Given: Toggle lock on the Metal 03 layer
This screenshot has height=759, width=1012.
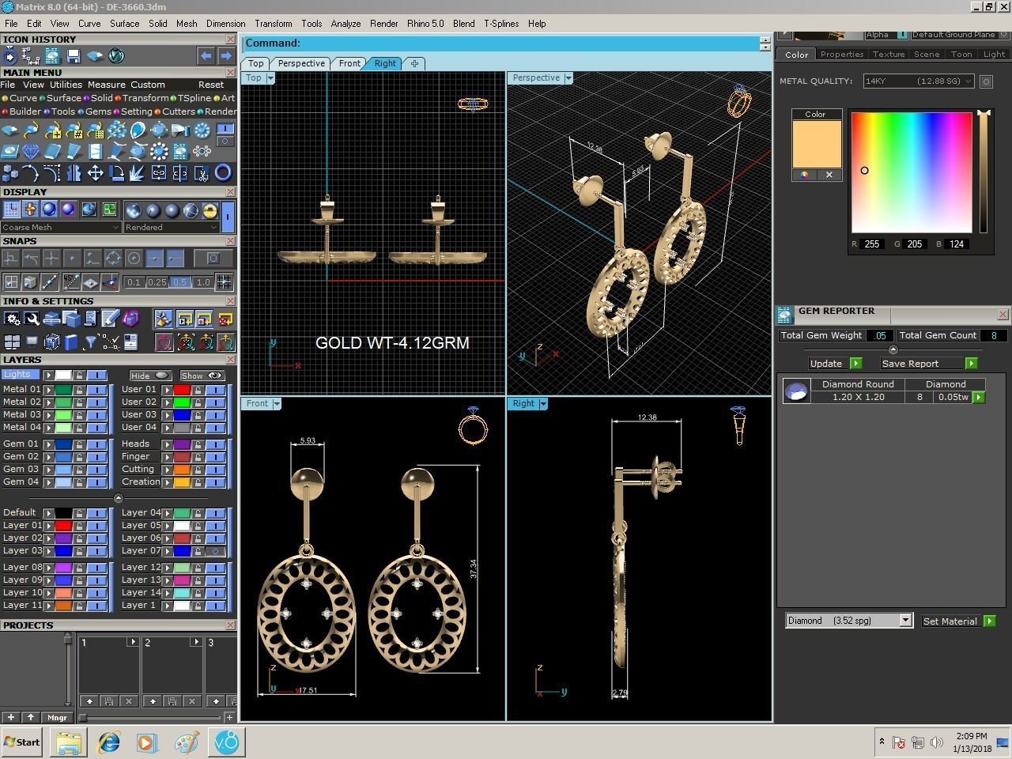Looking at the screenshot, I should pos(79,414).
